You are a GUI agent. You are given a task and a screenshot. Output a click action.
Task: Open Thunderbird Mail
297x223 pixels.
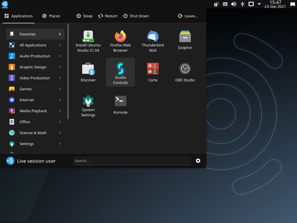[153, 41]
